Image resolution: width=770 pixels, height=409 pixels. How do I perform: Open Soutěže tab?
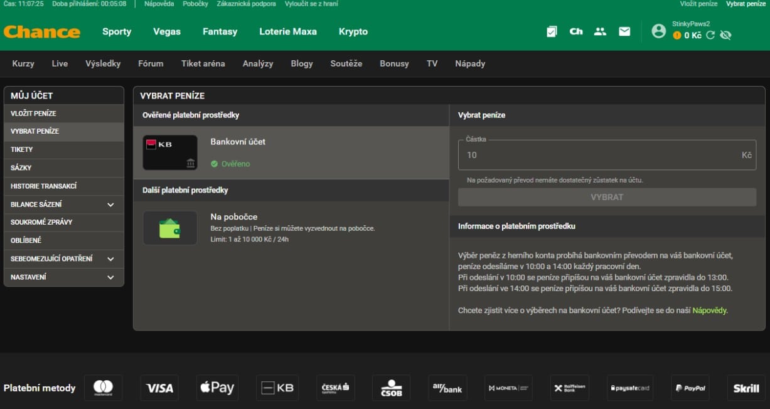346,63
